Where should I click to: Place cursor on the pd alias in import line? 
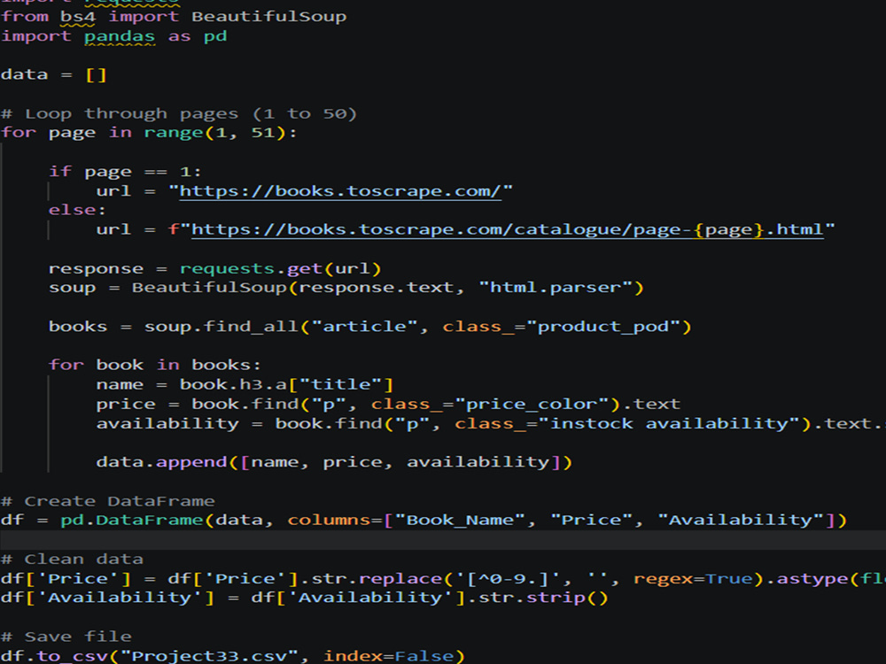pyautogui.click(x=215, y=36)
